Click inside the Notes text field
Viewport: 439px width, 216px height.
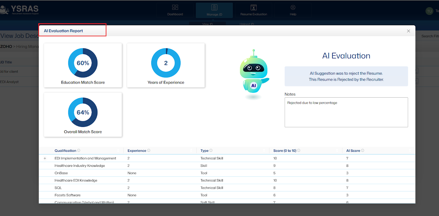[x=346, y=112]
